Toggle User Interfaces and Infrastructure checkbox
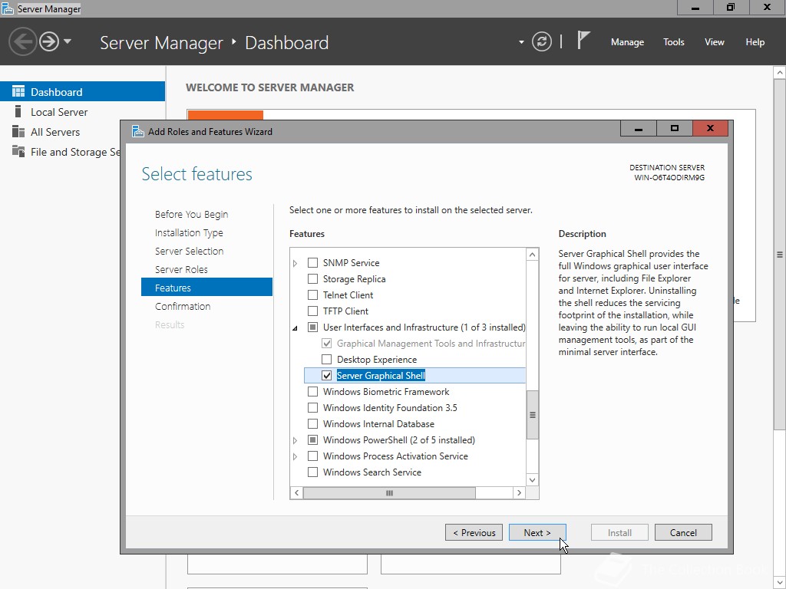 click(x=313, y=327)
